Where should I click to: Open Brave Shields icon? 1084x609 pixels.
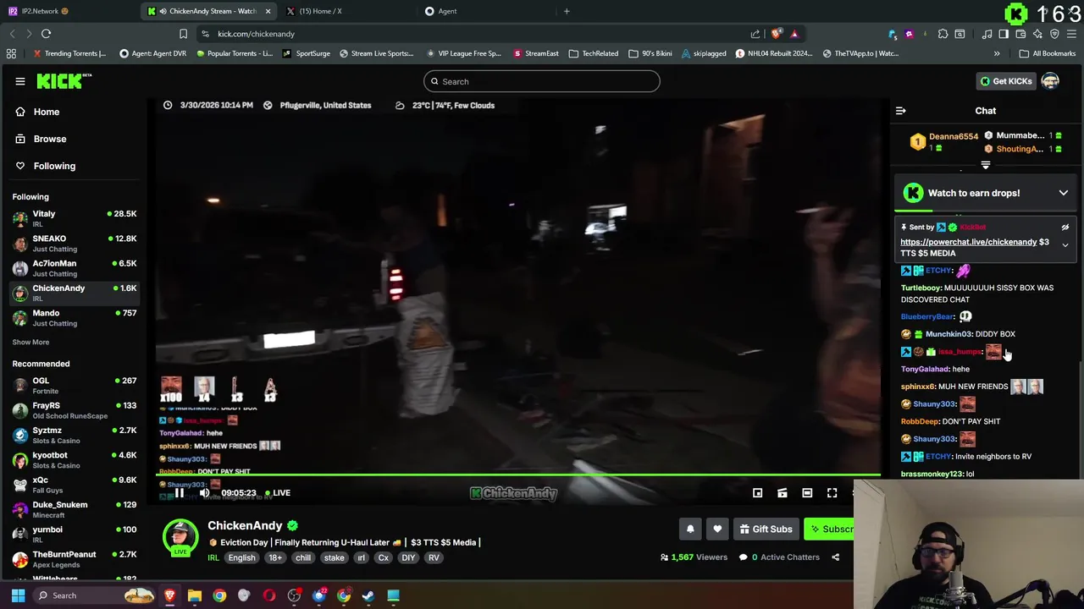pyautogui.click(x=777, y=34)
